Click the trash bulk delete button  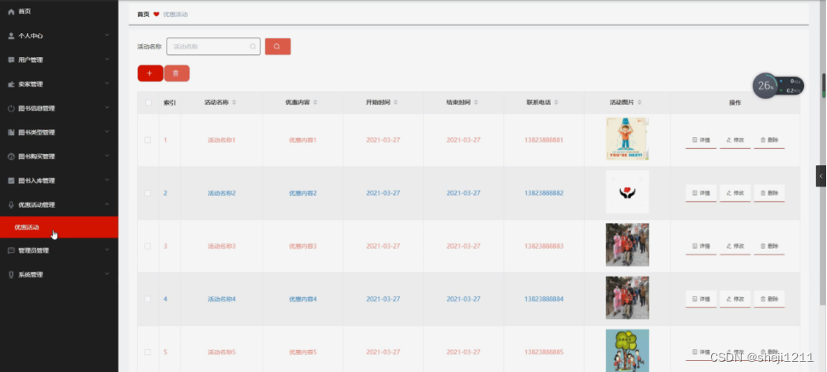(176, 73)
